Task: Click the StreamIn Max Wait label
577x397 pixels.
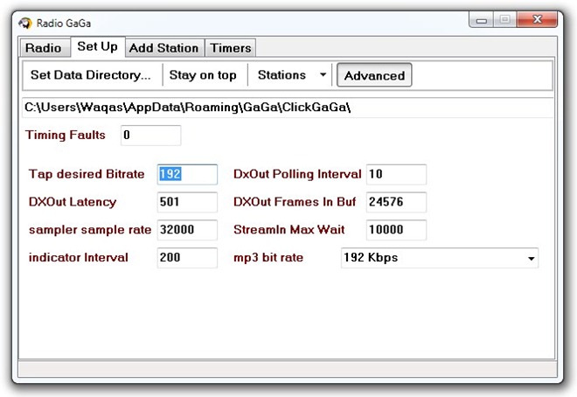Action: click(288, 230)
